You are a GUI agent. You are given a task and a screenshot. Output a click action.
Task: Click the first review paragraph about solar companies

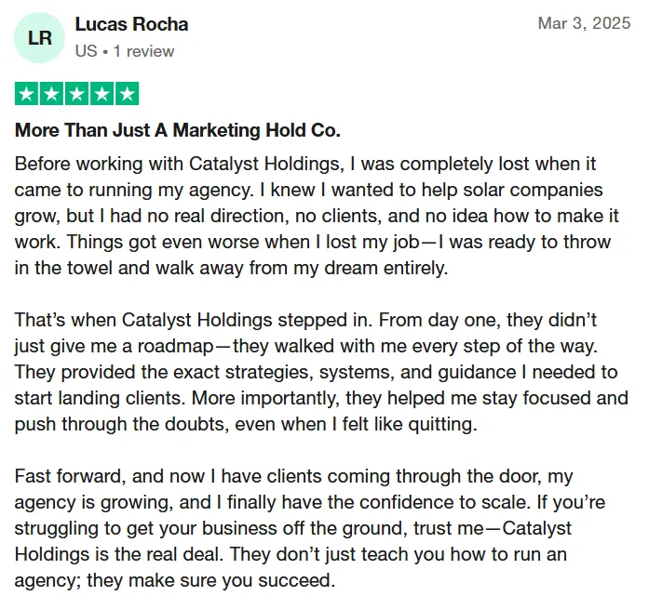click(x=317, y=216)
